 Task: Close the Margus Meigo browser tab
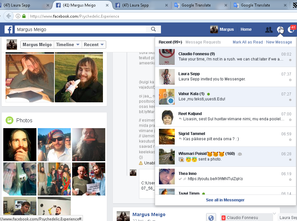107,5
